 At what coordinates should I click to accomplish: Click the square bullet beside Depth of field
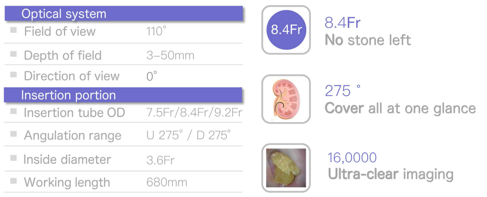coord(13,54)
